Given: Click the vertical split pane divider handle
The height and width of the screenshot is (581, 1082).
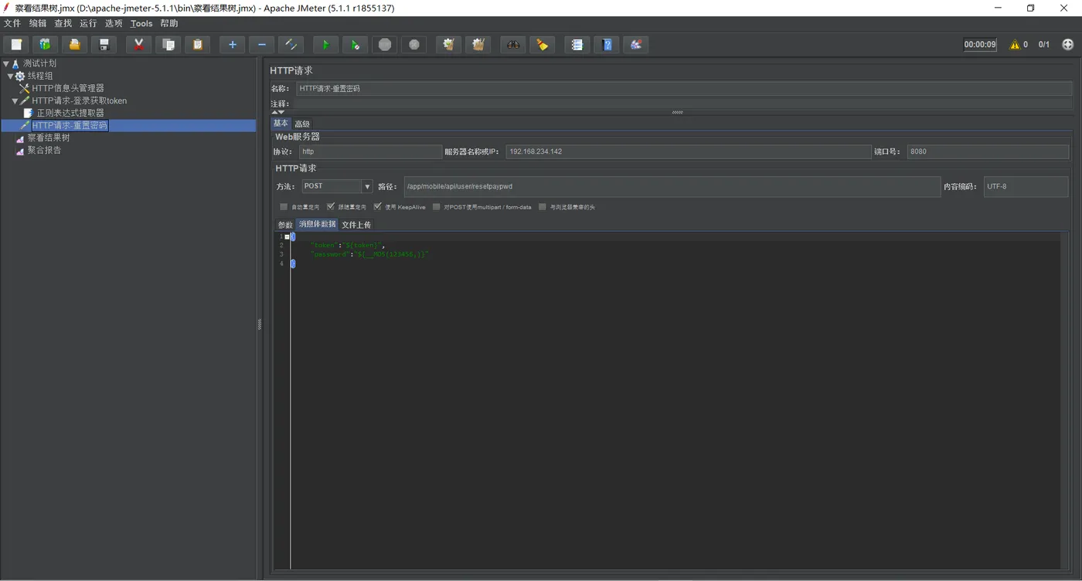Looking at the screenshot, I should coord(260,324).
